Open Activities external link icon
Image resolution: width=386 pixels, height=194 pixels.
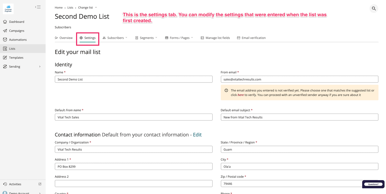(40, 184)
